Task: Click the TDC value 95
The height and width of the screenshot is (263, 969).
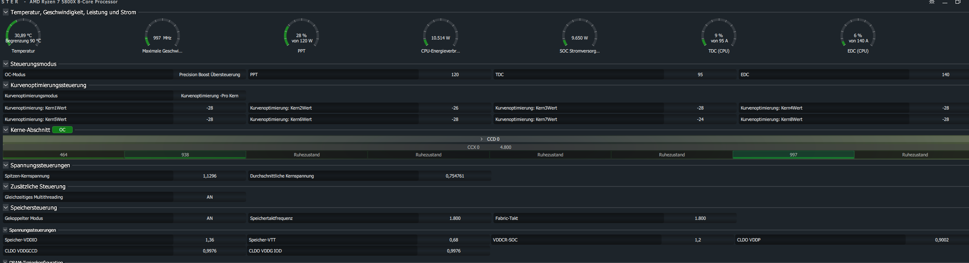Action: (x=700, y=75)
